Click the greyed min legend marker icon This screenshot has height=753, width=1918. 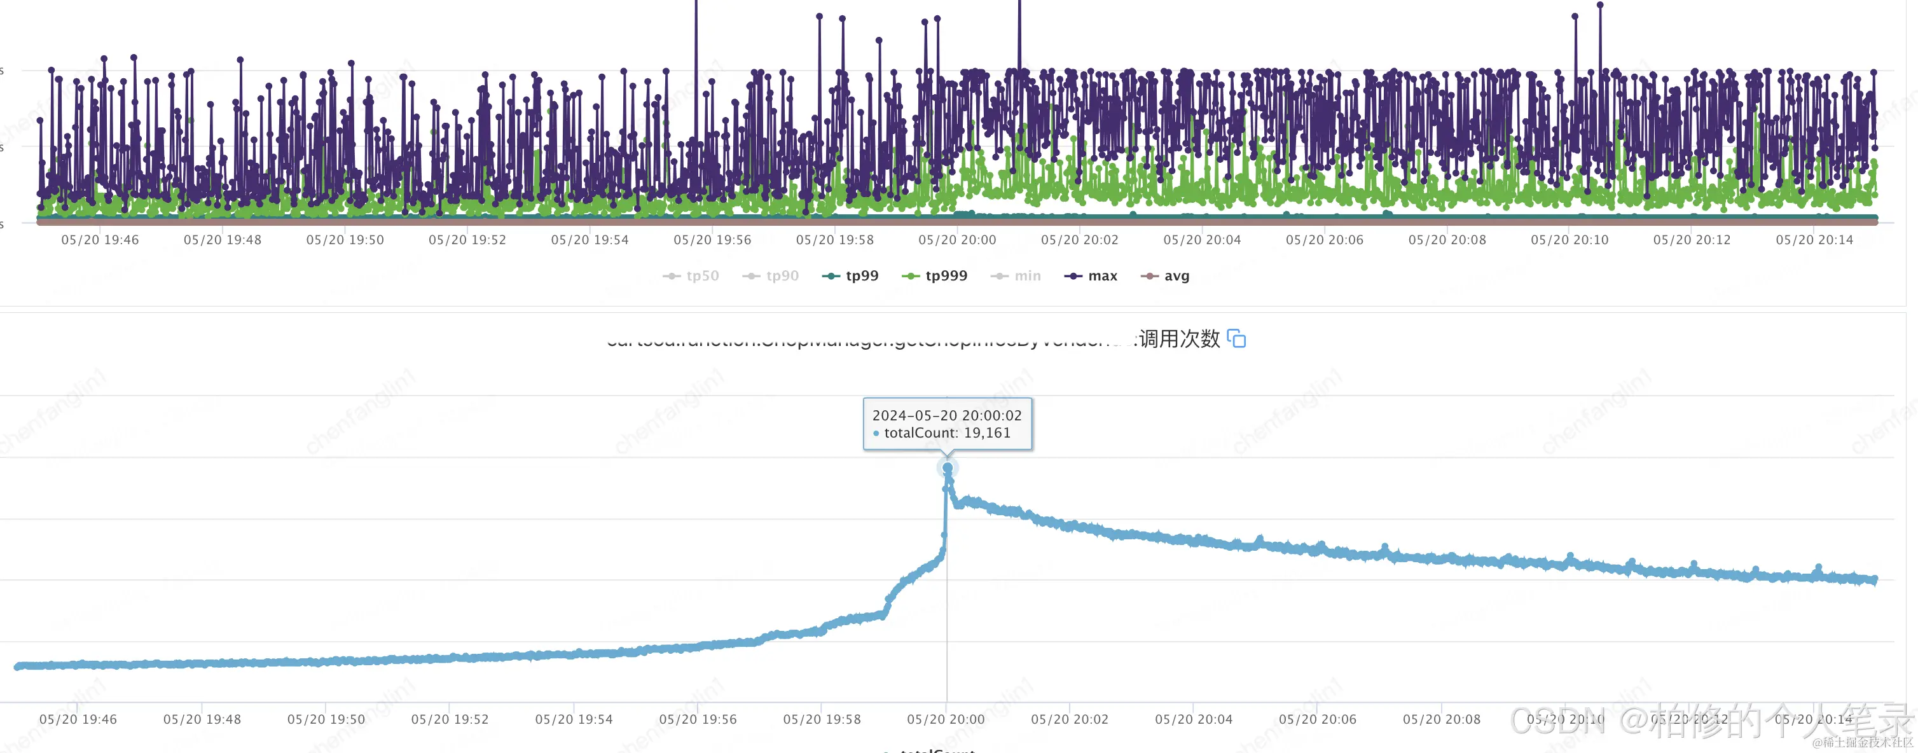pos(998,276)
